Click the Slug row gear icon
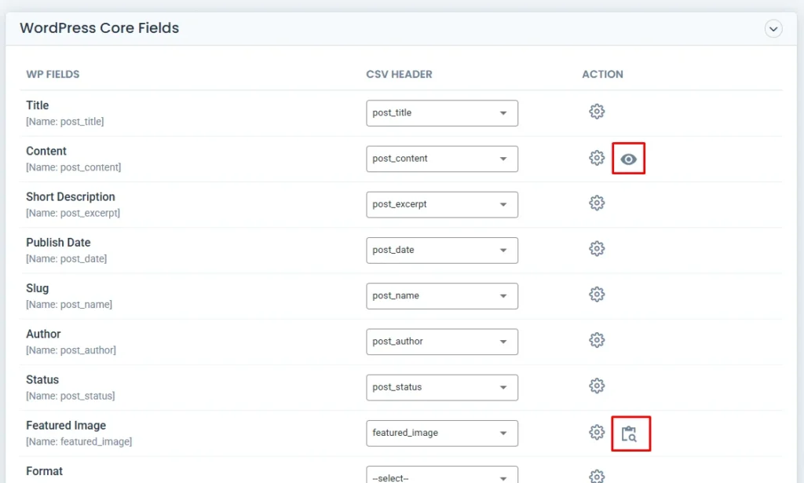The width and height of the screenshot is (804, 483). [x=597, y=295]
